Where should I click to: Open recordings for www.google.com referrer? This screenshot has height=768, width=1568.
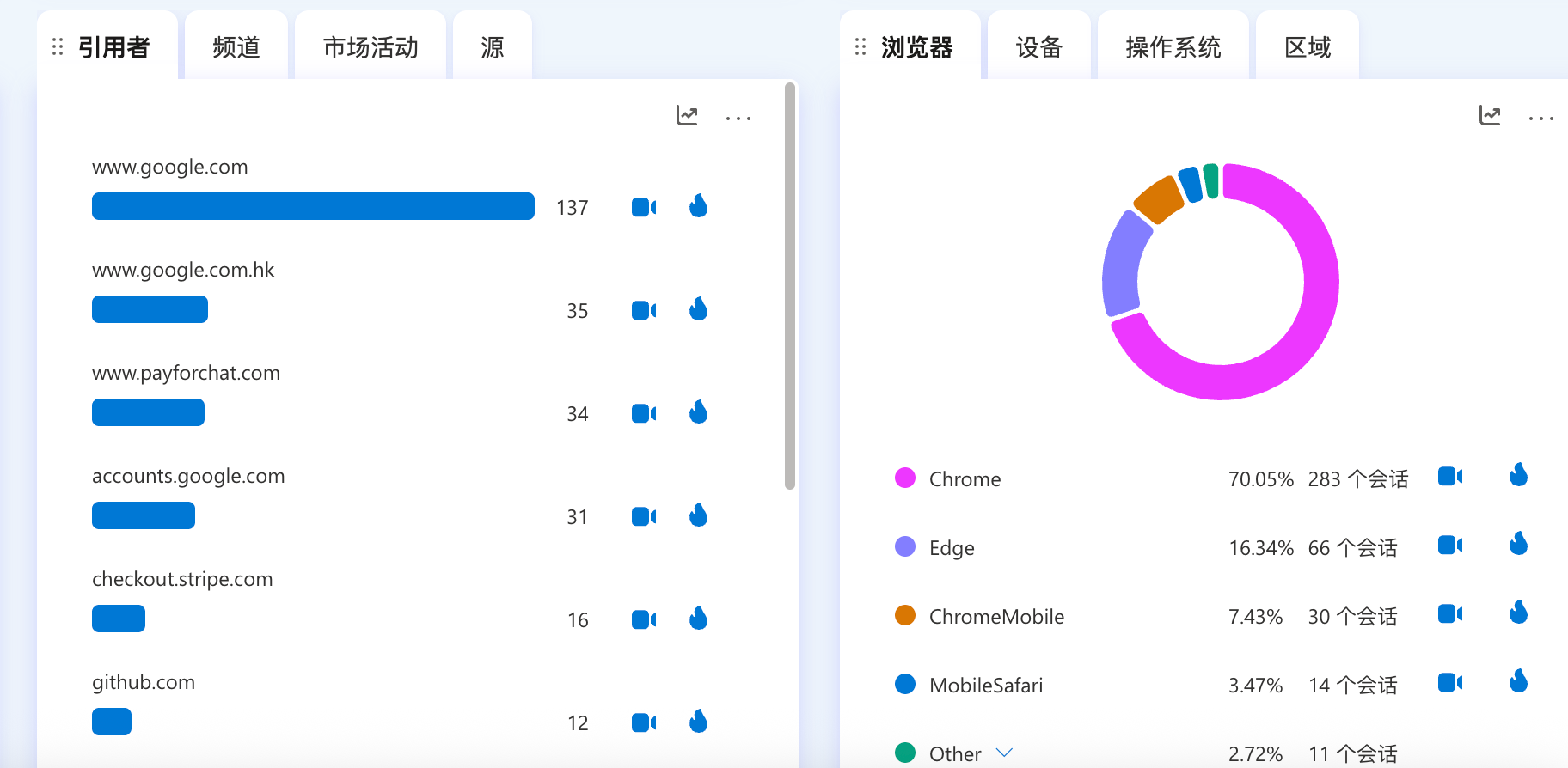click(x=644, y=207)
